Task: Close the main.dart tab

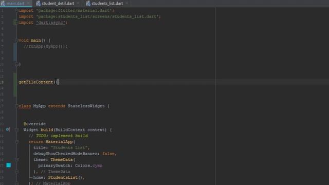Action: tap(28, 4)
